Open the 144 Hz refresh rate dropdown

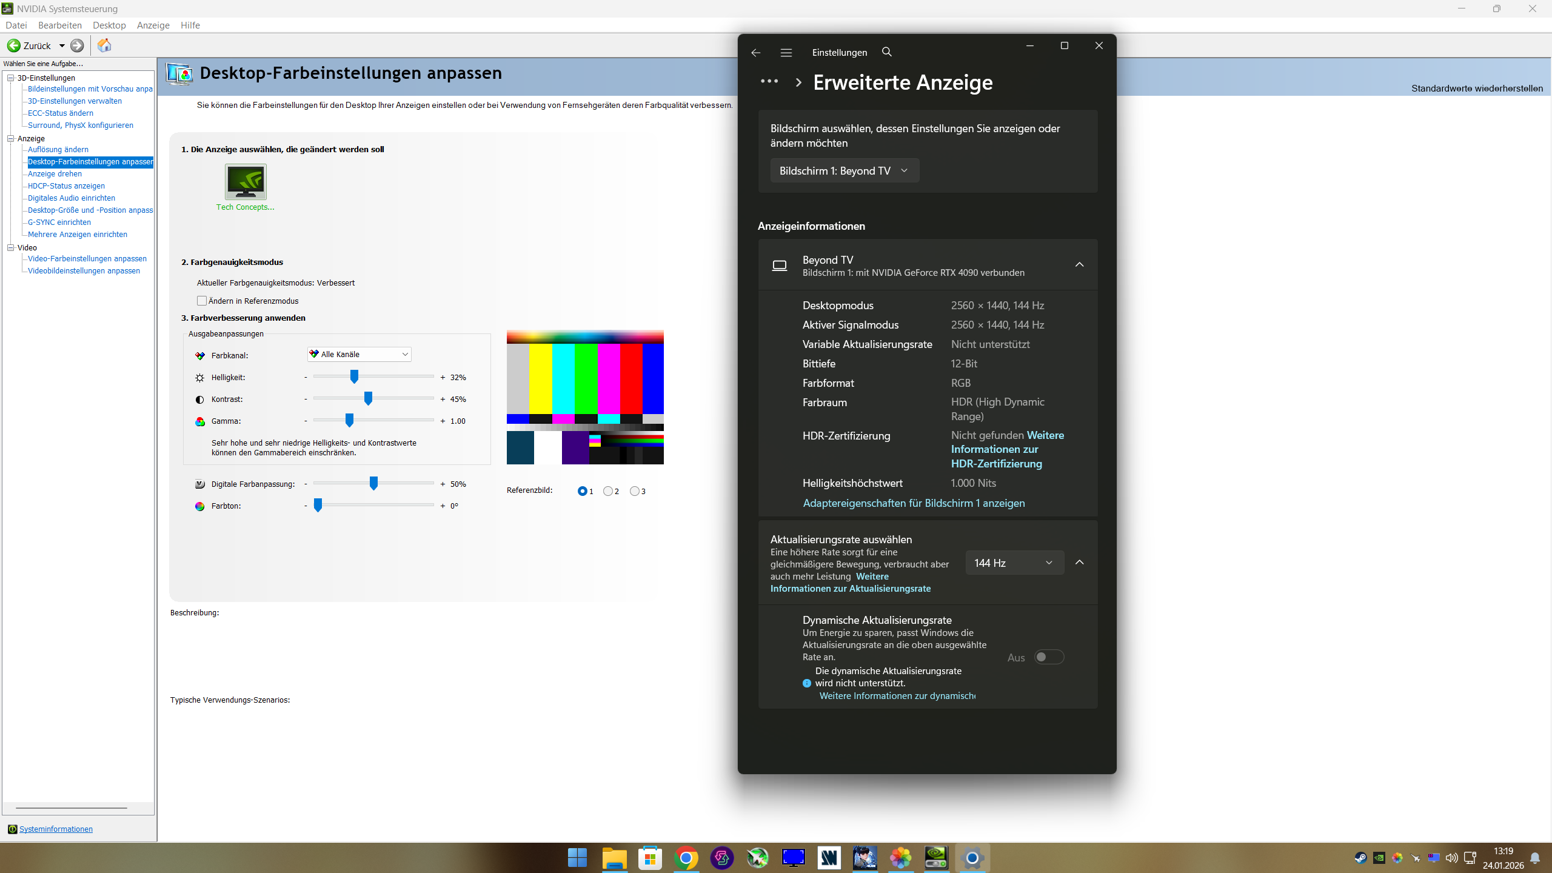[x=1014, y=563]
